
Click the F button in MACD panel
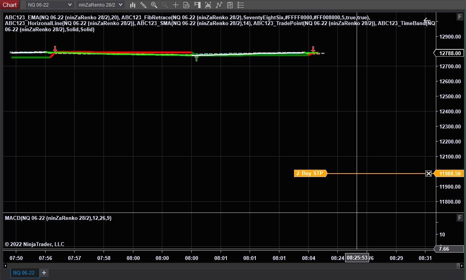[460, 218]
